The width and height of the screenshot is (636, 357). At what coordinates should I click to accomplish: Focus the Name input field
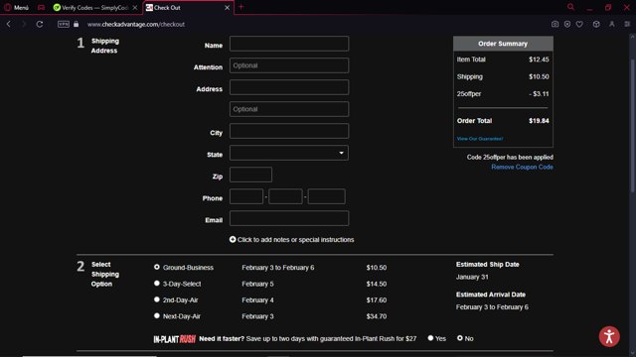[x=289, y=44]
